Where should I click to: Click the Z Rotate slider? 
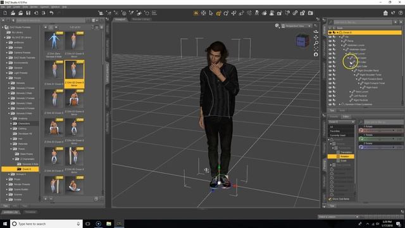click(x=381, y=148)
